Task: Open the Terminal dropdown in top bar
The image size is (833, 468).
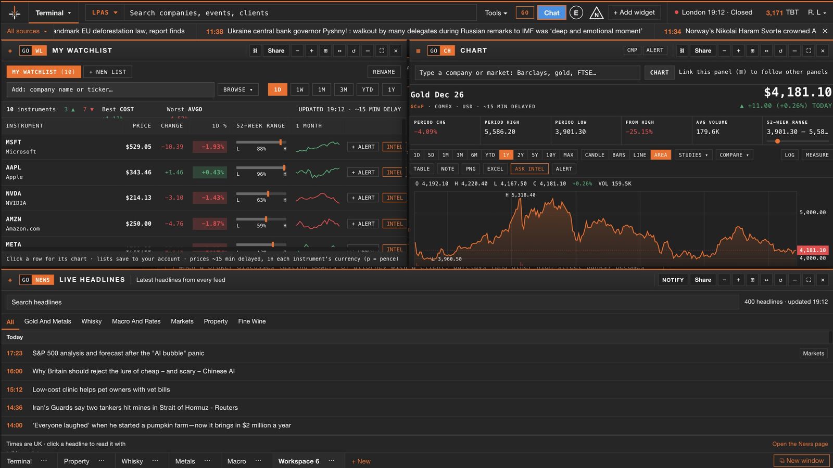Action: click(x=53, y=12)
